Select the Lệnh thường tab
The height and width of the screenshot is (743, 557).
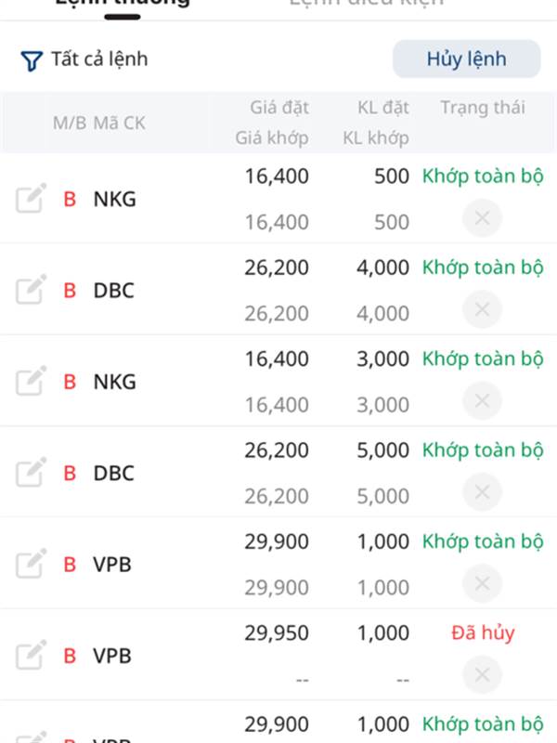(122, 4)
